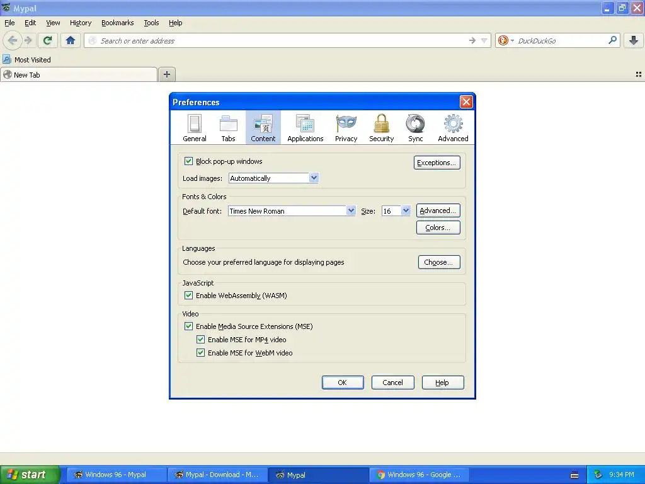Open Advanced fonts settings

(438, 210)
